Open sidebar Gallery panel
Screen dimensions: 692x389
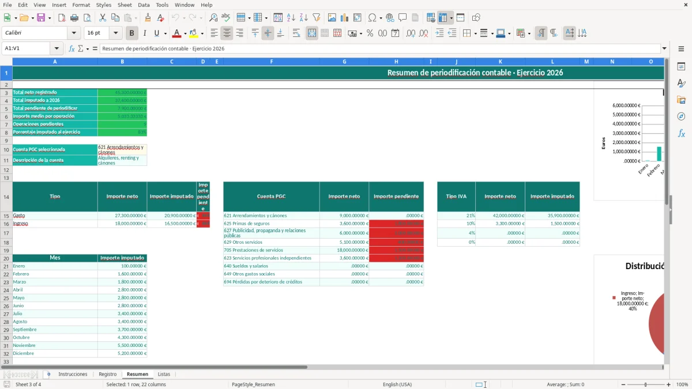tap(681, 100)
